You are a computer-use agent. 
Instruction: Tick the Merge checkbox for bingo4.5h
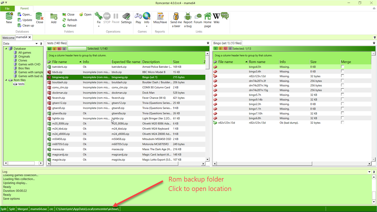pyautogui.click(x=342, y=67)
